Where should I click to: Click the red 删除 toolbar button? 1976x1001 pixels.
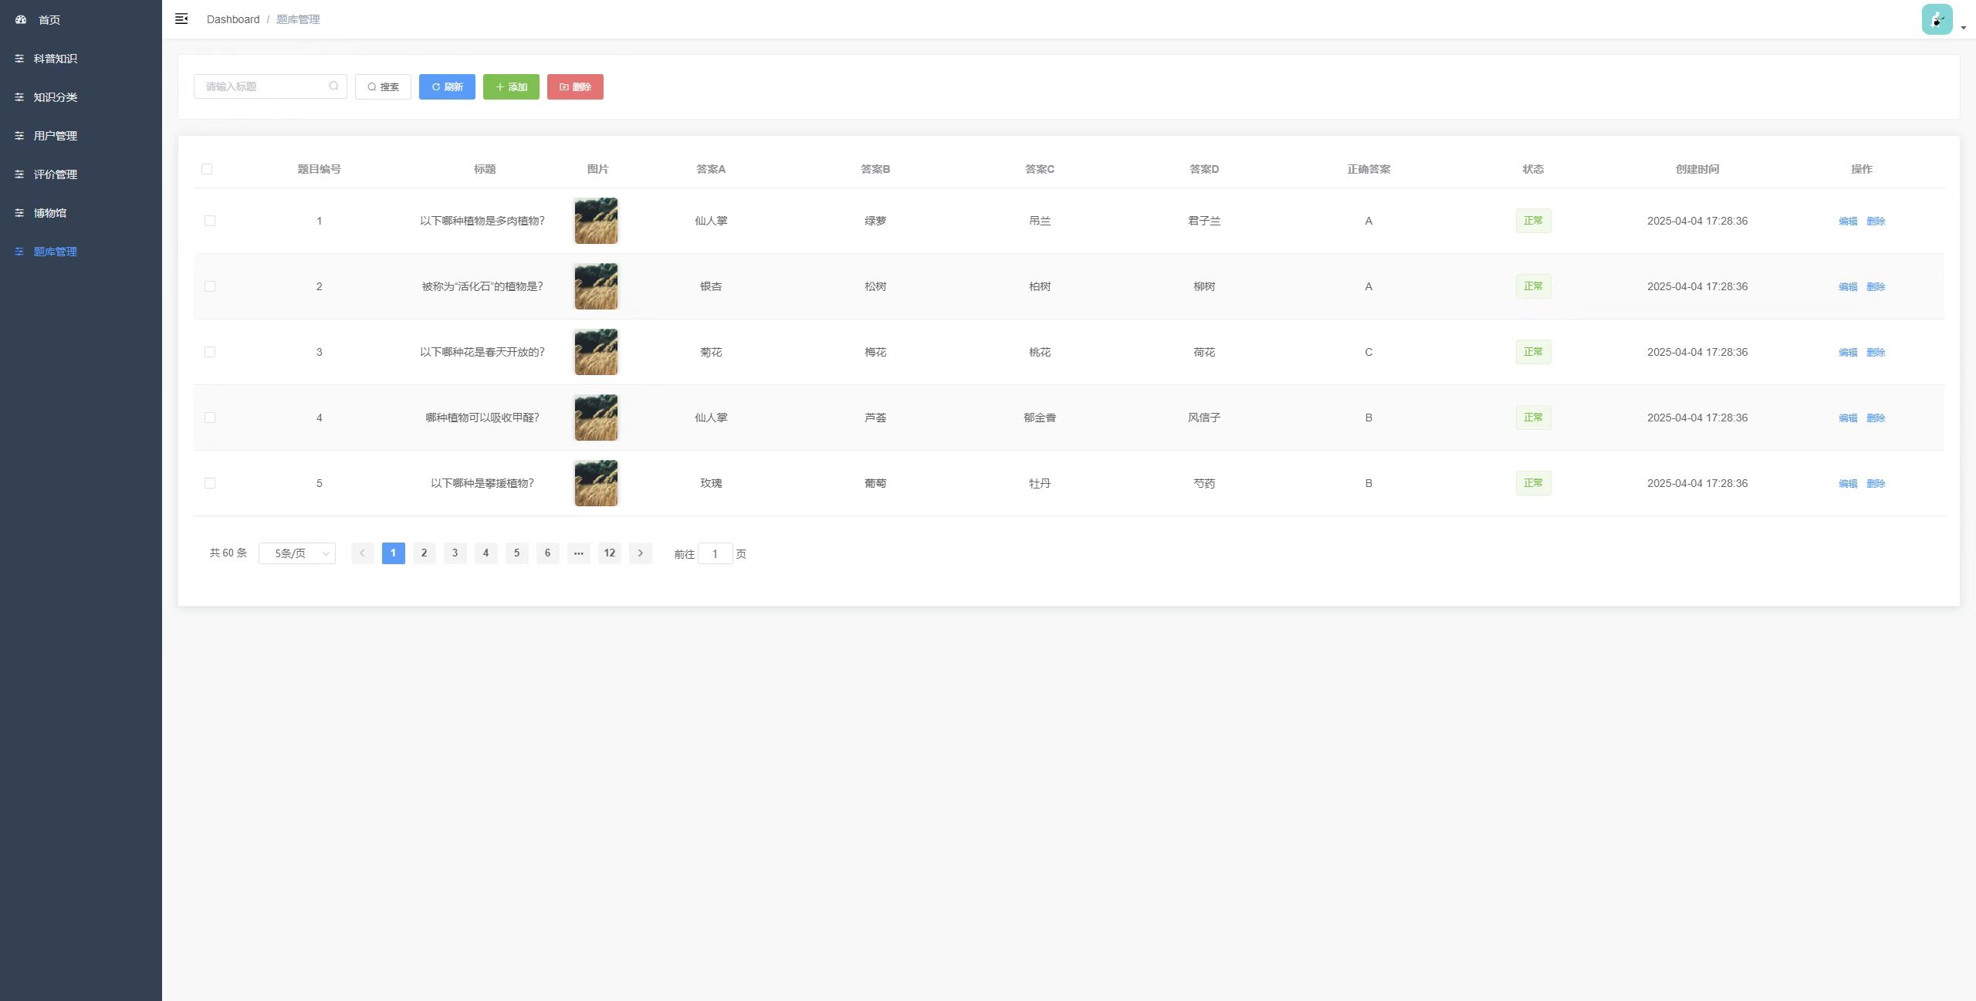pyautogui.click(x=575, y=87)
